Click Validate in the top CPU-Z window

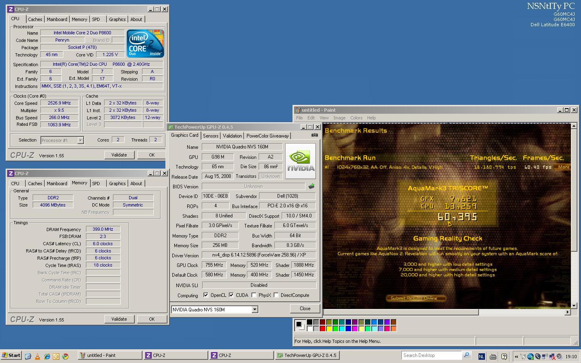(x=119, y=155)
